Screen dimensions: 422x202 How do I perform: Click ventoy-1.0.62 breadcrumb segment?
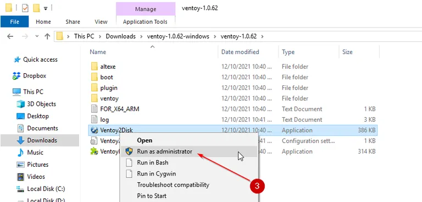click(238, 36)
